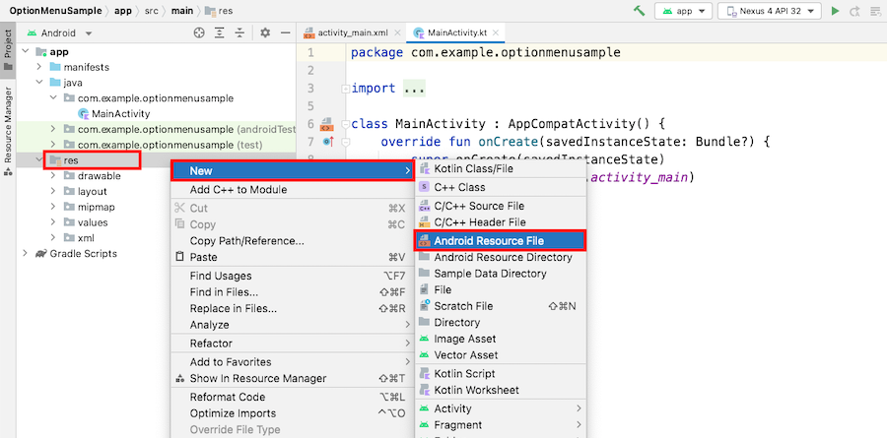Expand the values folder
The height and width of the screenshot is (438, 887).
pyautogui.click(x=52, y=222)
